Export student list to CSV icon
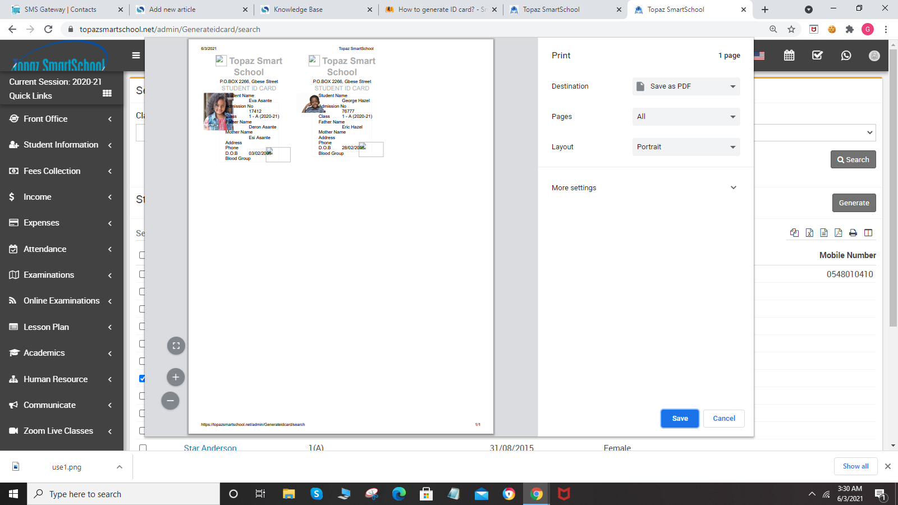Viewport: 898px width, 505px height. point(824,232)
